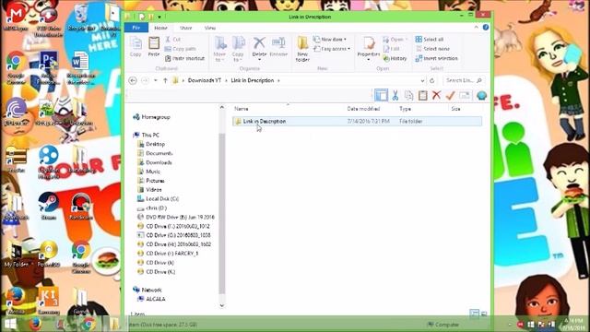Switch to the Home tab

(160, 28)
